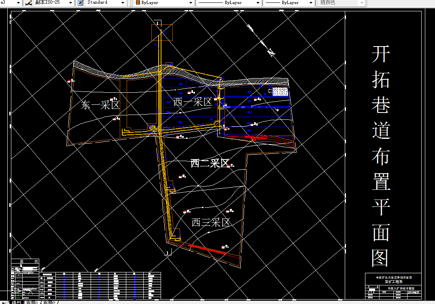Click the dotted hatch block in 西一采区
Screen dimensions: 435x304
280,91
